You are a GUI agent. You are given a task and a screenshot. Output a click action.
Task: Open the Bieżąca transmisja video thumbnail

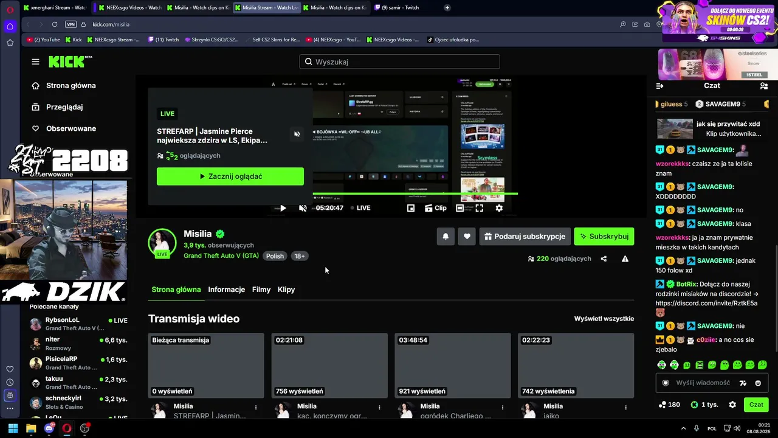point(206,366)
